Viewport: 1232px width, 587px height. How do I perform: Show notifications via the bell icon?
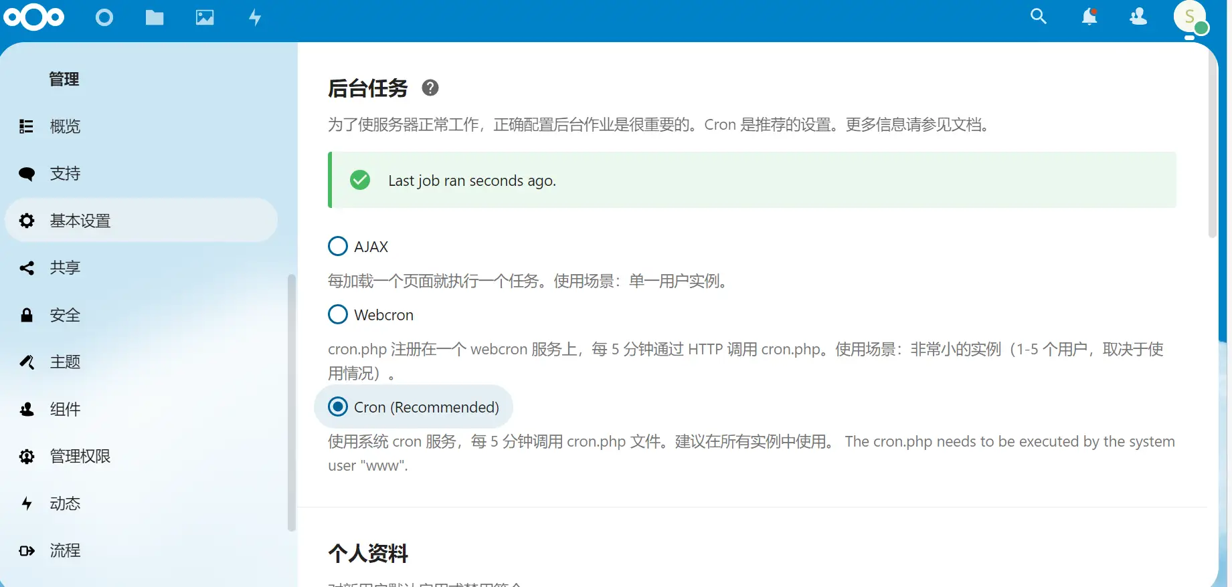coord(1089,17)
